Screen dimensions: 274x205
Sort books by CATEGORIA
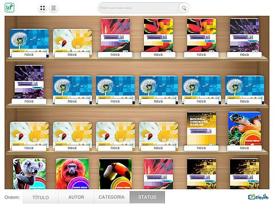tap(112, 197)
